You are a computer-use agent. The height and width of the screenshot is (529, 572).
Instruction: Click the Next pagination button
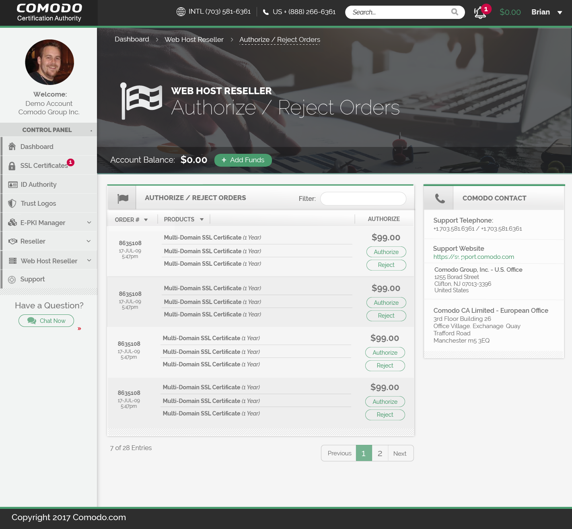400,453
